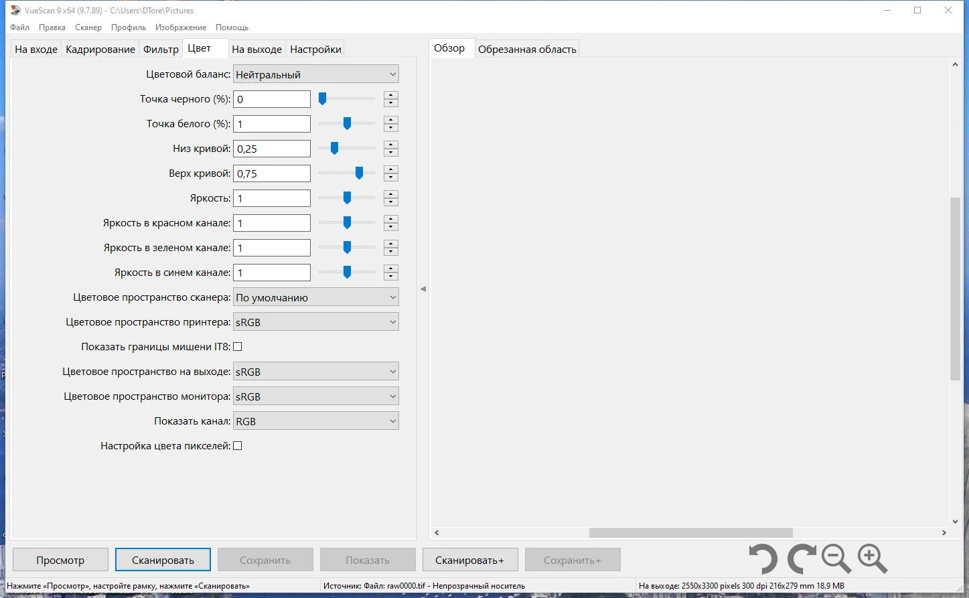Open the «Цветовой баланс» dropdown
This screenshot has height=598, width=969.
(x=316, y=74)
